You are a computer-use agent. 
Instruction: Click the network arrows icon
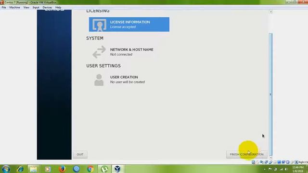coord(99,52)
